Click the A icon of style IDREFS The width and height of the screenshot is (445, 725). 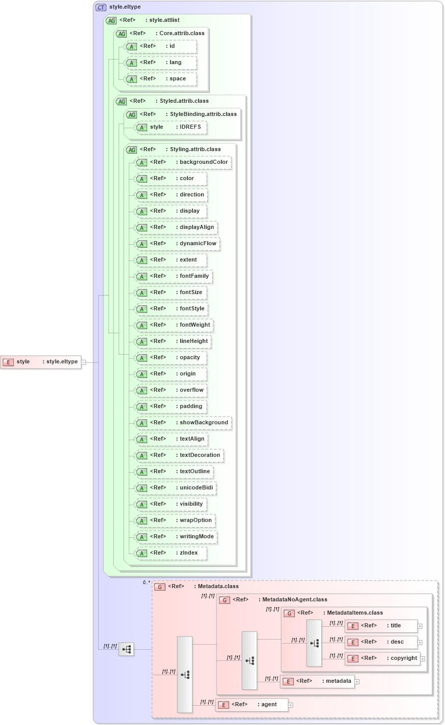point(142,127)
